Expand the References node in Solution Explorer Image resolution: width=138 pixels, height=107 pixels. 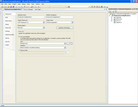pyautogui.click(x=112, y=19)
